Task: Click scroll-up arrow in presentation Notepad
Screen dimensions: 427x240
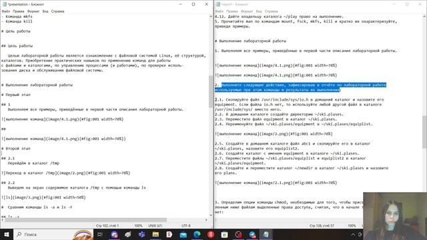Action: 211,17
